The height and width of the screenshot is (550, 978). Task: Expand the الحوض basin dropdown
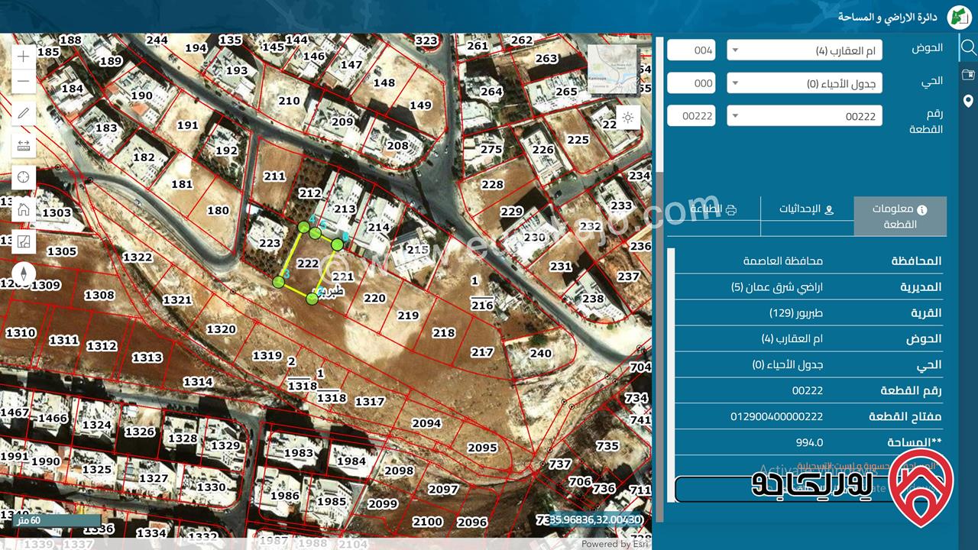[x=804, y=50]
